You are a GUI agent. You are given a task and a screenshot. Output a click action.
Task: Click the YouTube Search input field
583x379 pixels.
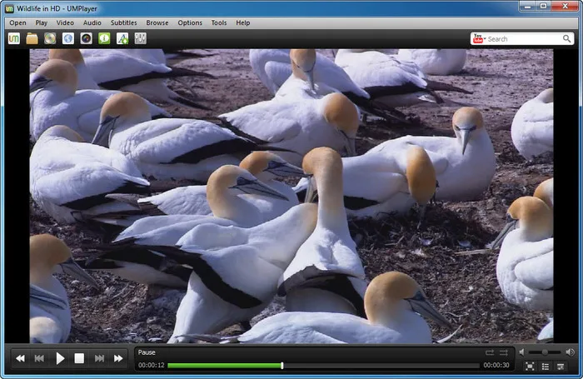click(x=524, y=38)
